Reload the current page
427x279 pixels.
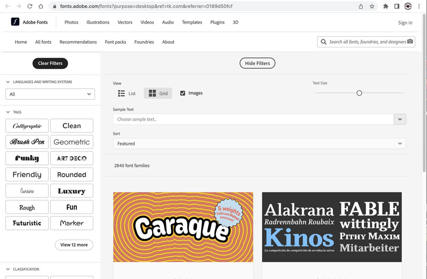coord(30,6)
